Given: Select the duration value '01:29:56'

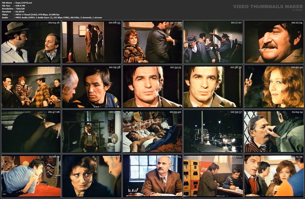Looking at the screenshot, I should (x=20, y=11).
